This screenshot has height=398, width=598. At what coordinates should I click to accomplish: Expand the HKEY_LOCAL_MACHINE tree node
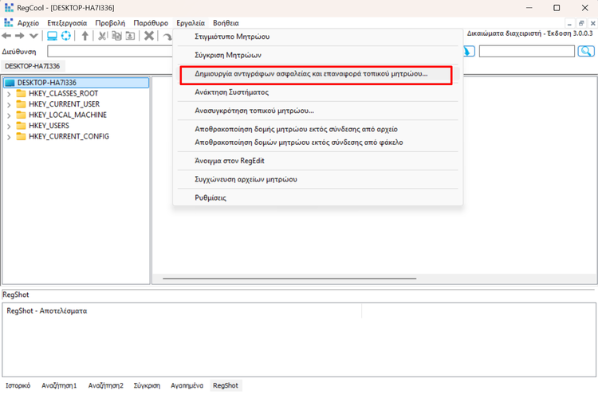[x=9, y=115]
